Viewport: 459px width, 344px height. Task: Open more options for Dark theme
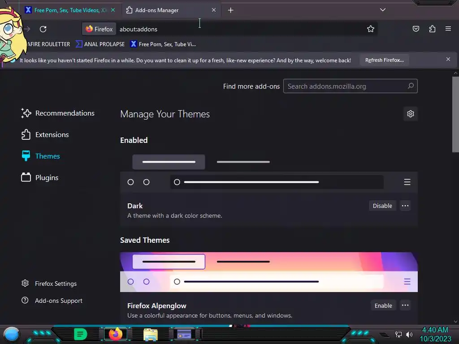point(405,206)
